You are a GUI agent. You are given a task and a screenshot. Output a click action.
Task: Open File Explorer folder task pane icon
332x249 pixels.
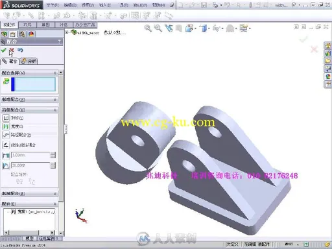coord(328,61)
